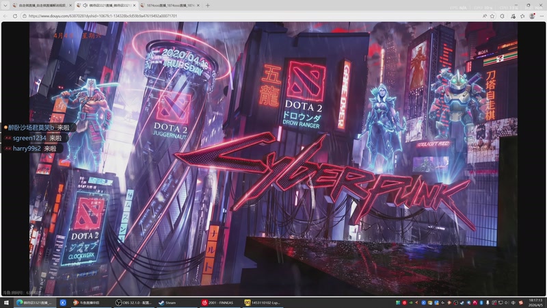Open the browser extensions icon
Viewport: 547px width, 308px height.
click(502, 16)
